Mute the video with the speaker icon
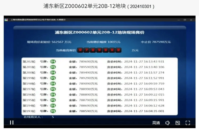Viewport: 199px width, 130px height. point(167,123)
